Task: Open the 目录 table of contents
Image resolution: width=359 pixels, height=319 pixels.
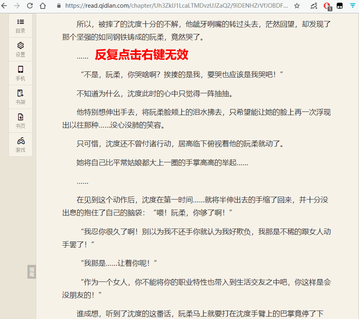Action: point(21,26)
